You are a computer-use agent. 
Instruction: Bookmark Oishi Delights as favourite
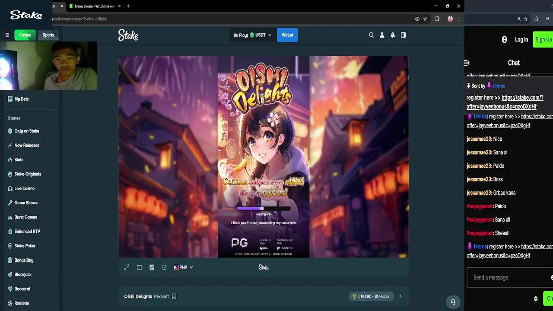click(174, 296)
